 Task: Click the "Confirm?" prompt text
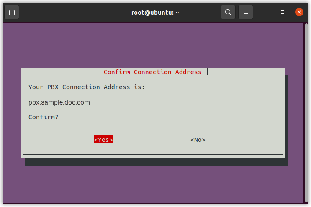coord(43,117)
